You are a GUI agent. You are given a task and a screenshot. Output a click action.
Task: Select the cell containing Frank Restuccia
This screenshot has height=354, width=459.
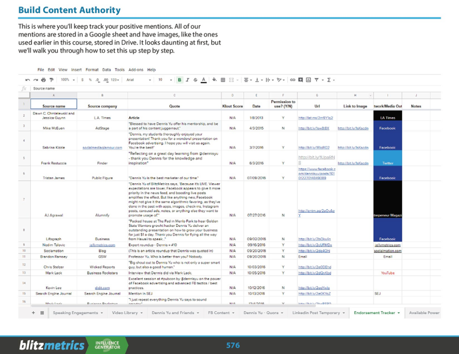[54, 158]
